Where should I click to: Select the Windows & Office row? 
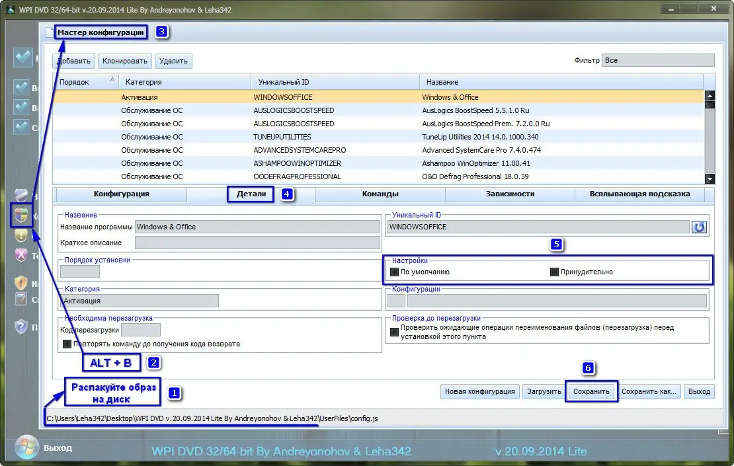(x=378, y=97)
